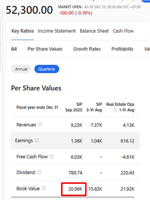The width and height of the screenshot is (150, 200).
Task: Switch to the Cash Flow tab
Action: click(x=123, y=31)
